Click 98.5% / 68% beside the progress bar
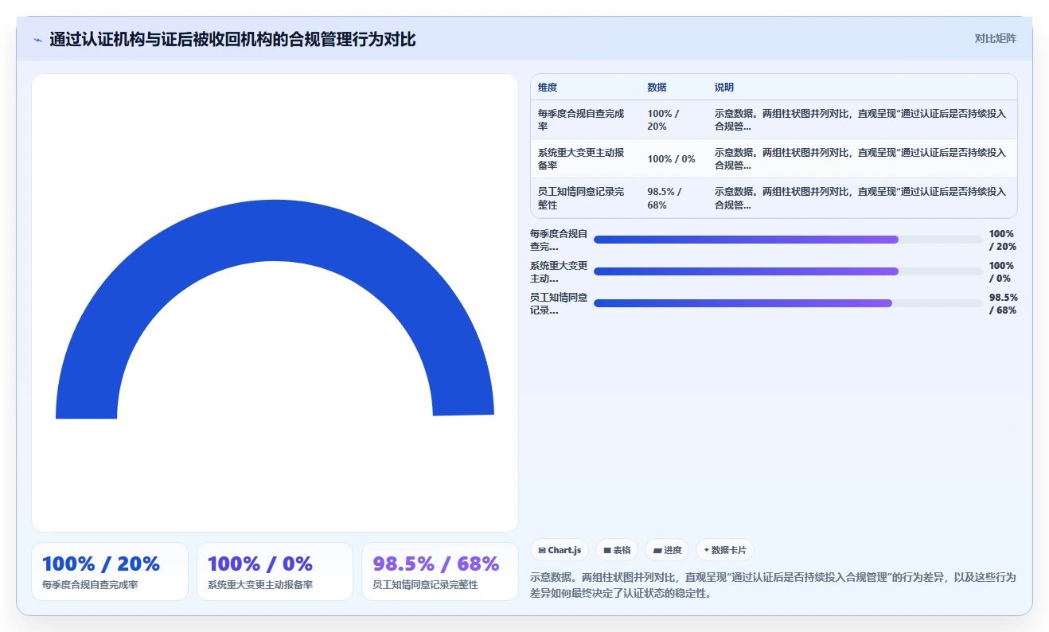1049x632 pixels. pos(1003,303)
